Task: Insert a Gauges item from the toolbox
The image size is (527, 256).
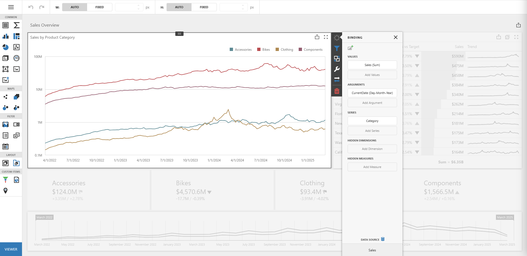Action: tap(16, 58)
